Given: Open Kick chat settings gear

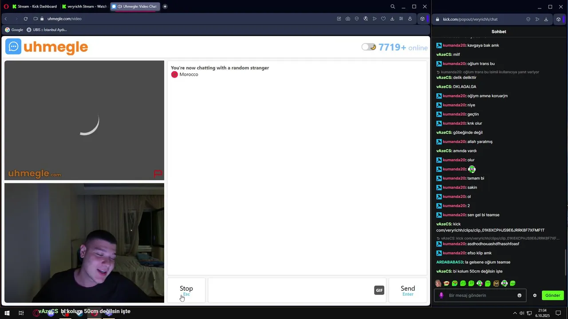Looking at the screenshot, I should [x=535, y=296].
